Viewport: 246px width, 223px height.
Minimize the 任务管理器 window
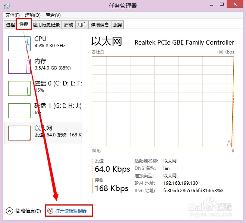[x=212, y=5]
